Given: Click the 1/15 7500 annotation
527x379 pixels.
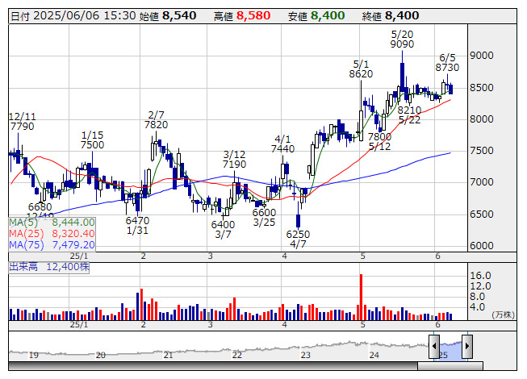Looking at the screenshot, I should coord(93,140).
